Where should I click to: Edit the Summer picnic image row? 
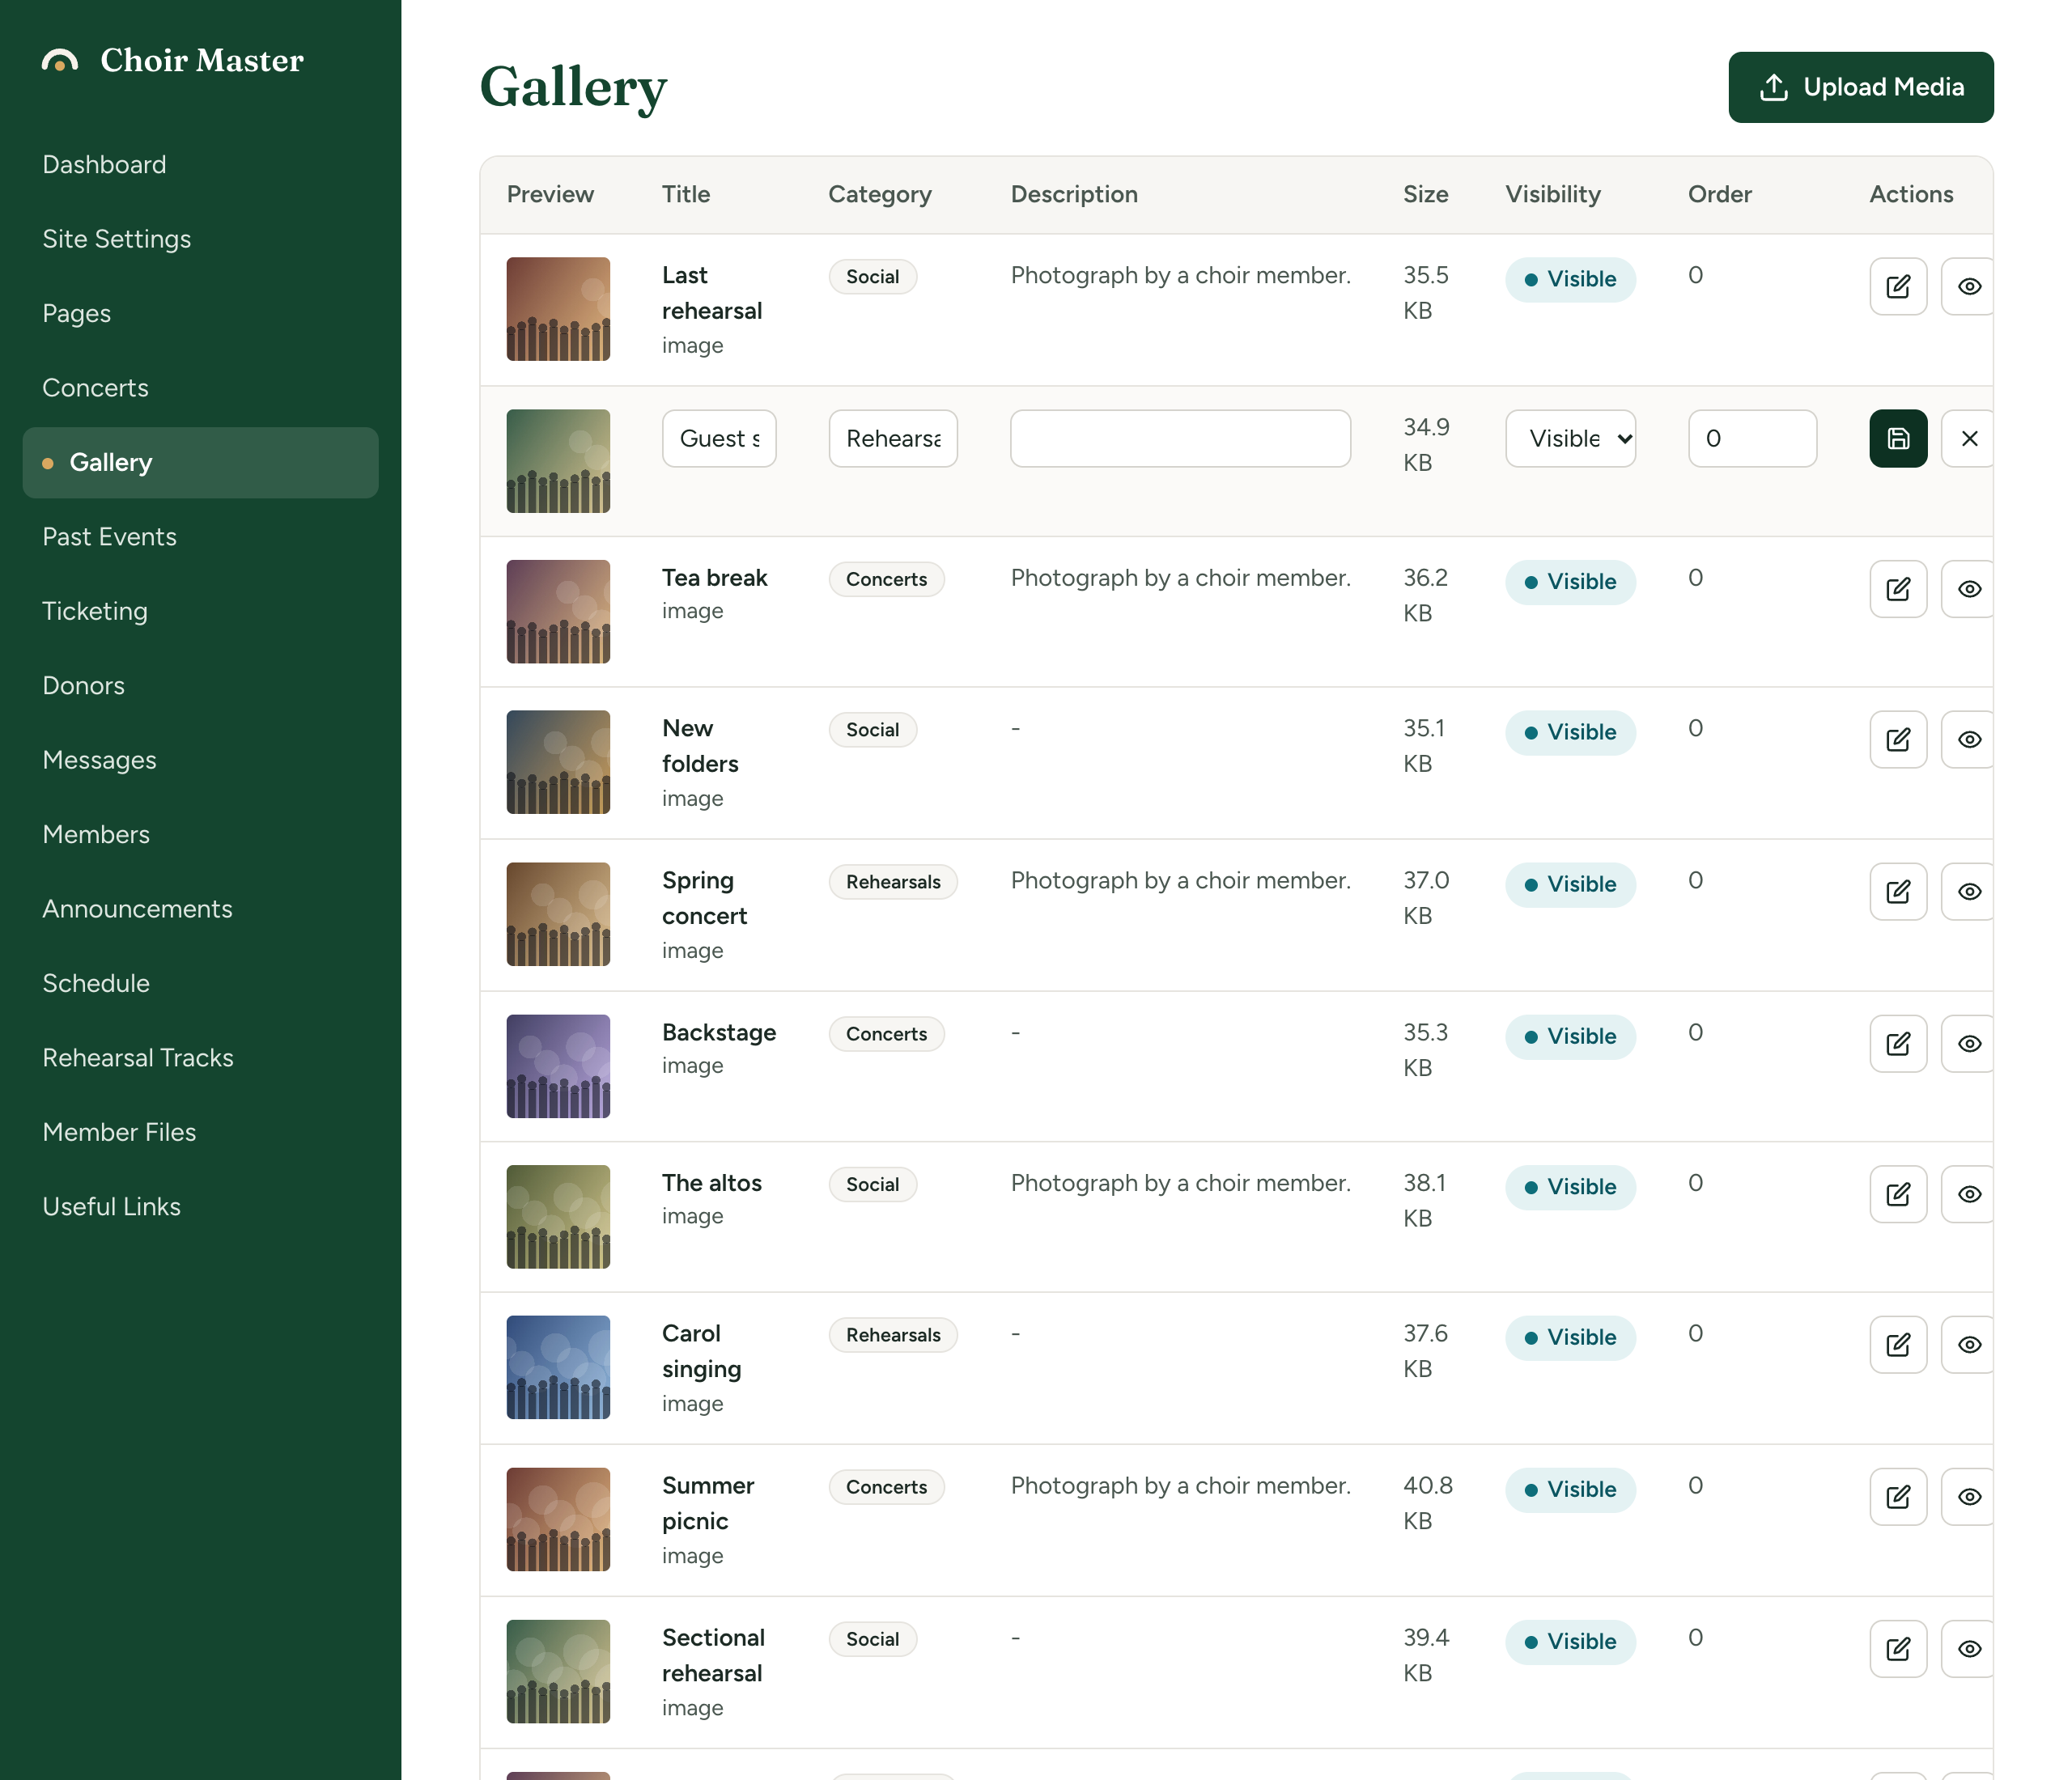pyautogui.click(x=1897, y=1496)
